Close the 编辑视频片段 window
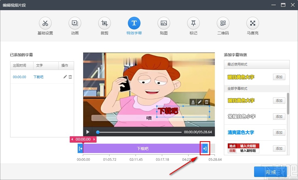The image size is (298, 180). pyautogui.click(x=293, y=5)
